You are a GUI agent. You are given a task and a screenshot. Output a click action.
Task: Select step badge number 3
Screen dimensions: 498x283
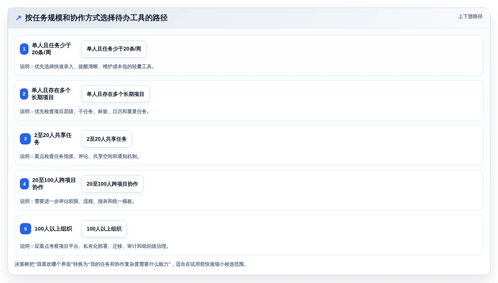[25, 139]
